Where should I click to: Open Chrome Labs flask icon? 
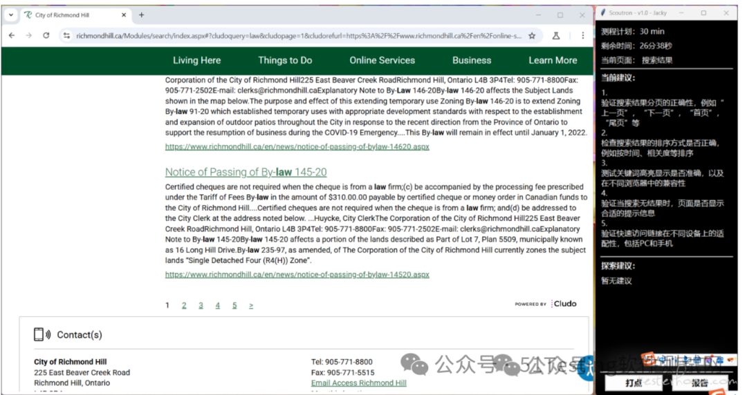click(x=556, y=36)
